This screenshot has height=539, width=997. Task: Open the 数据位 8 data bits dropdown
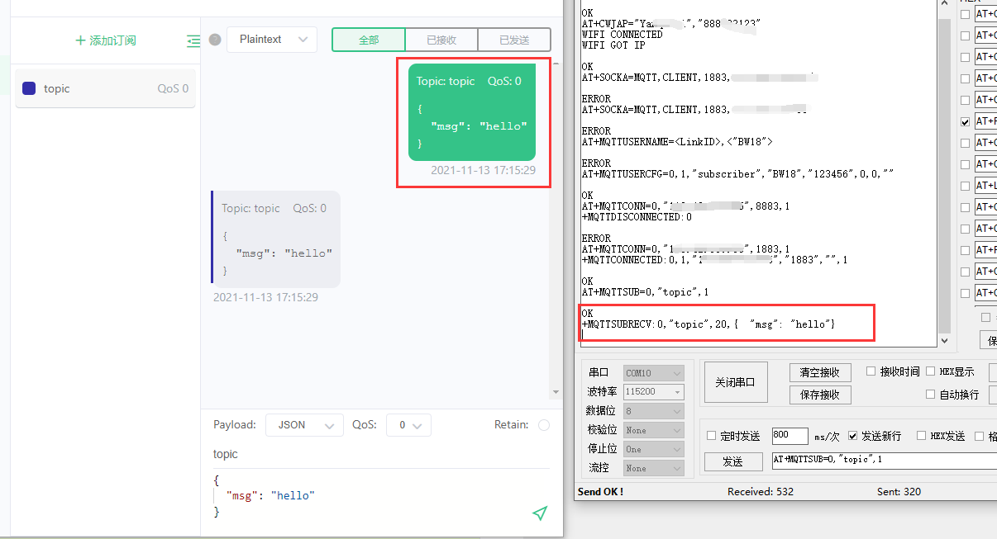click(654, 411)
